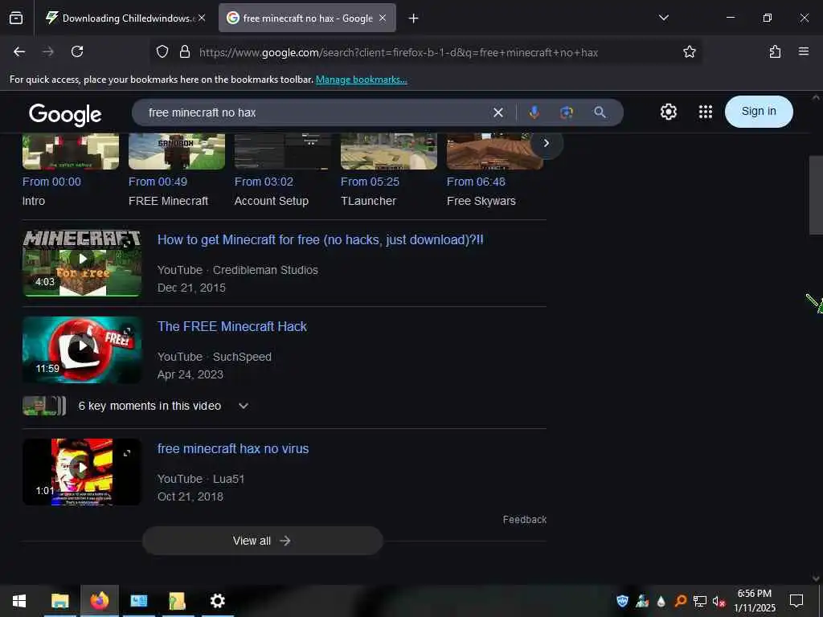The height and width of the screenshot is (617, 823).
Task: Open Google quick settings gear
Action: coord(668,112)
